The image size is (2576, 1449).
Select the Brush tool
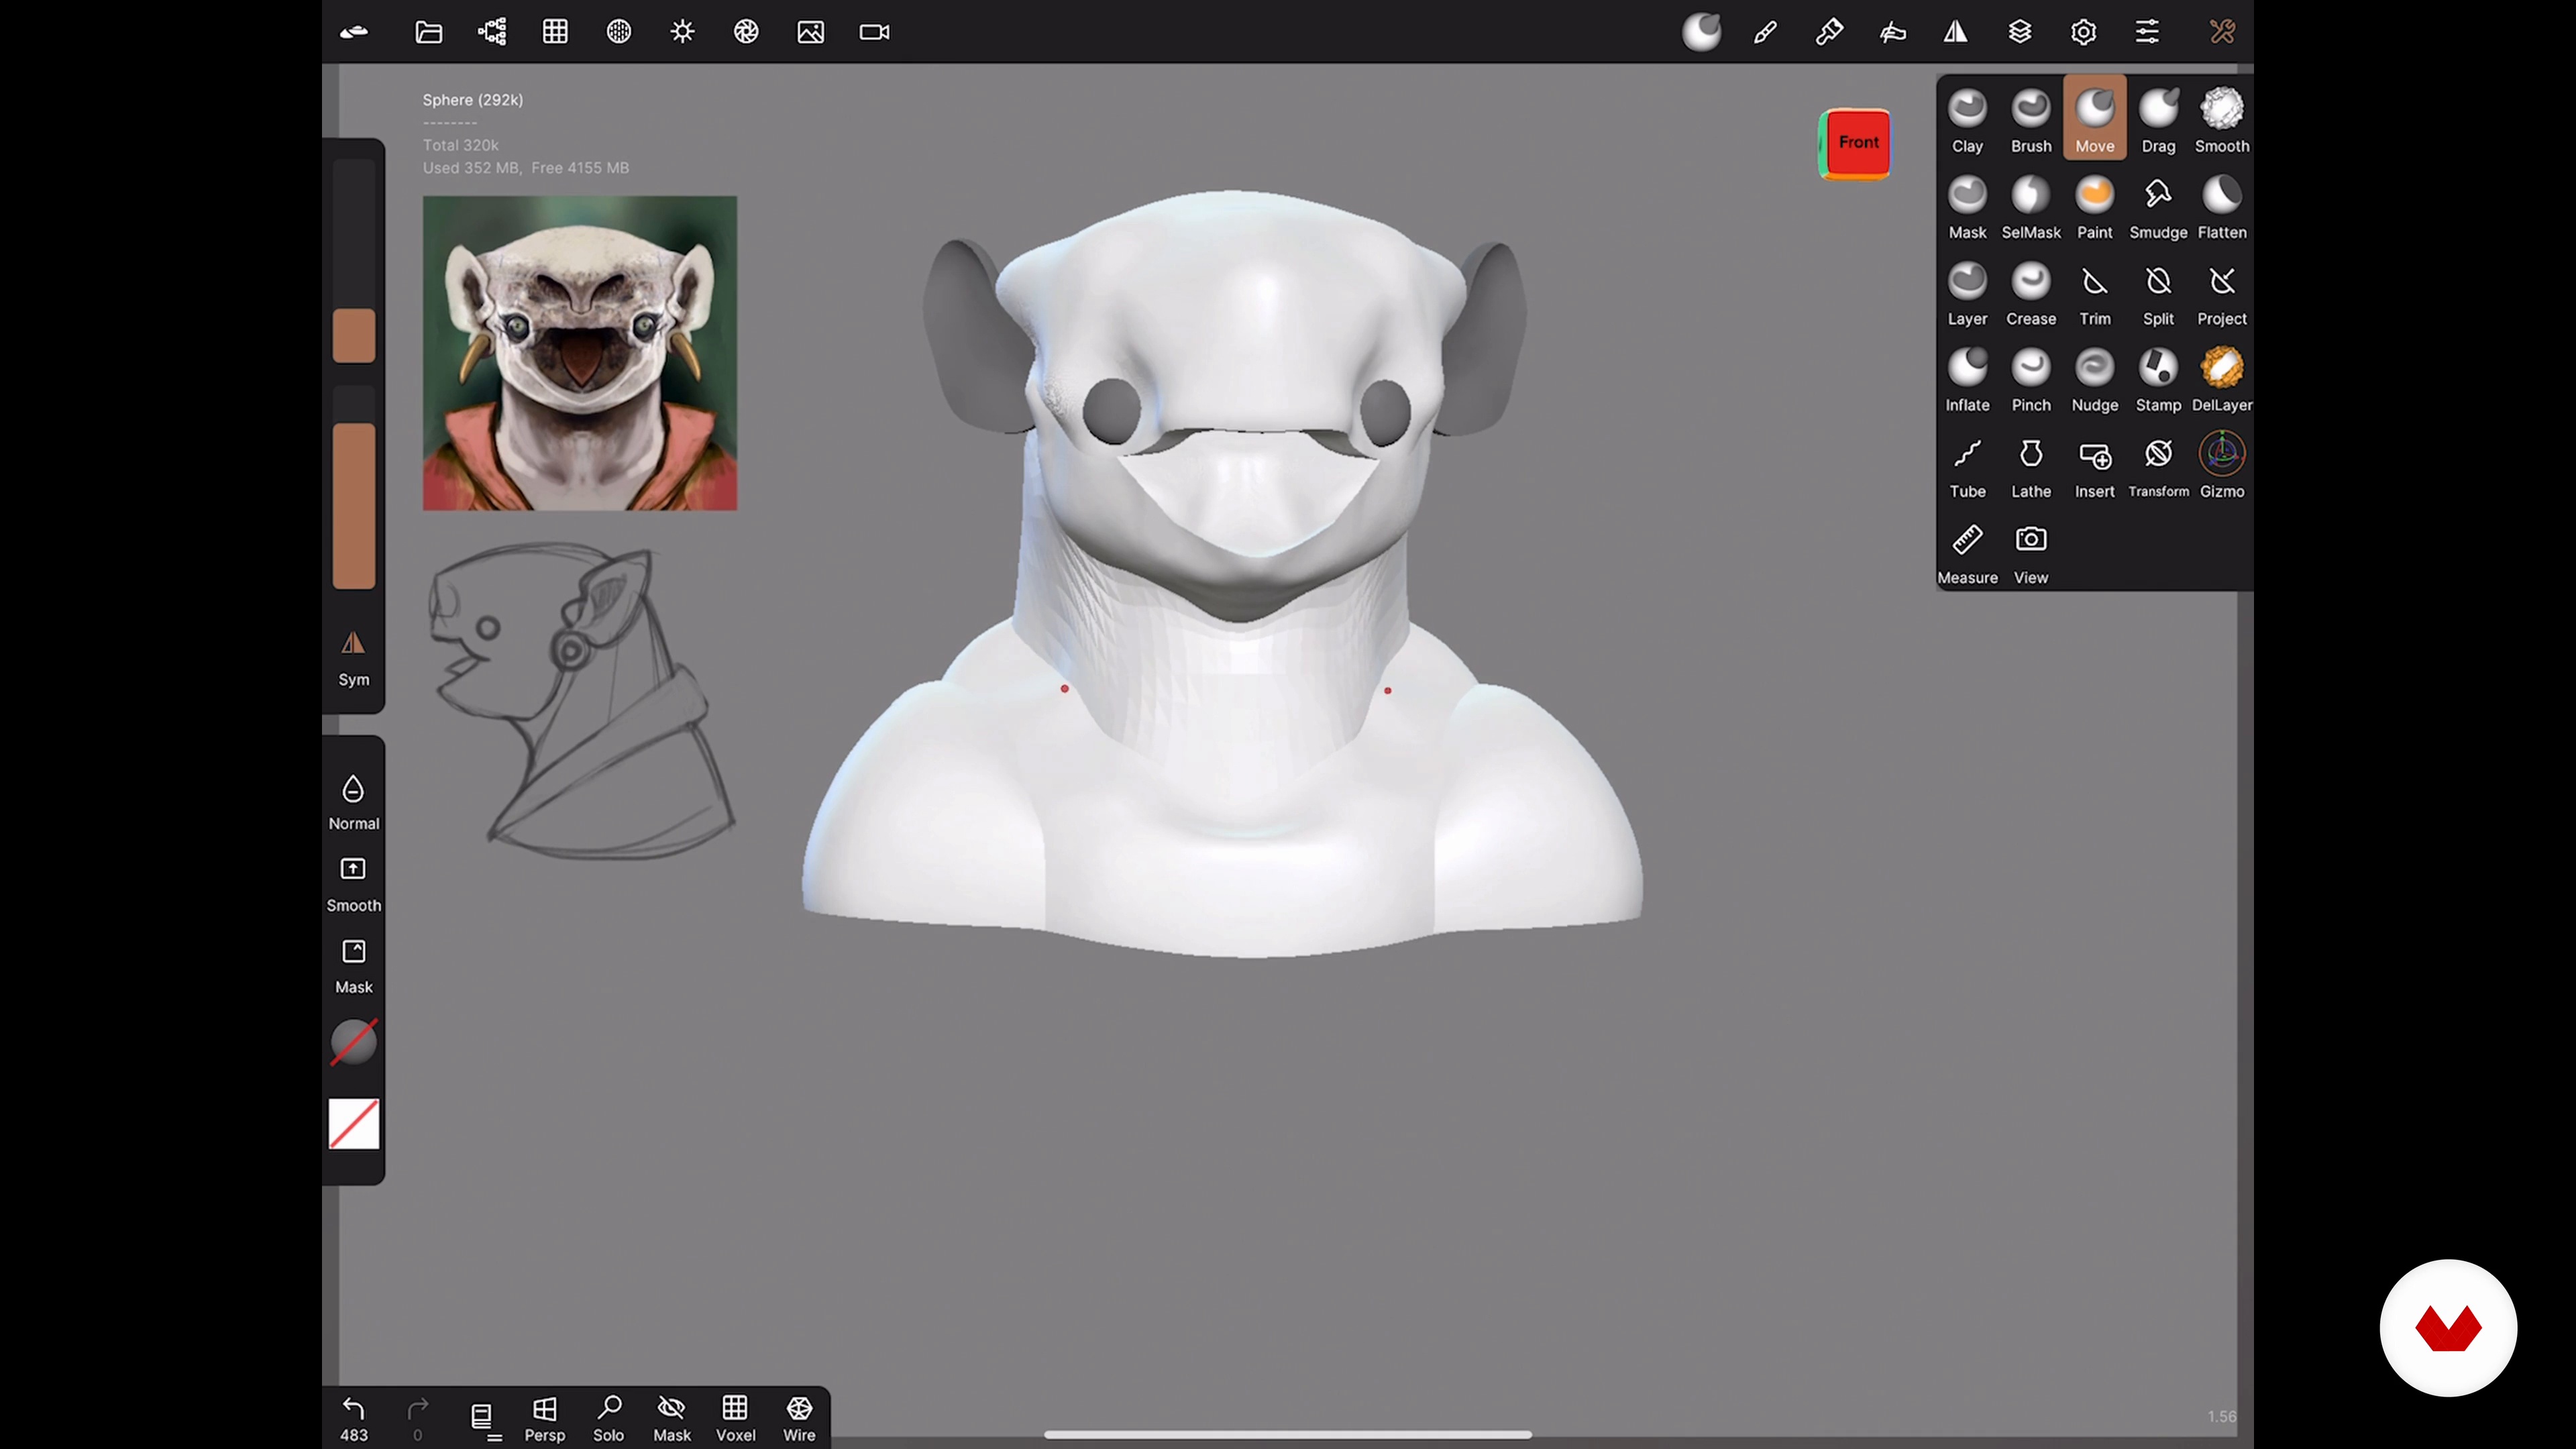pos(2031,120)
